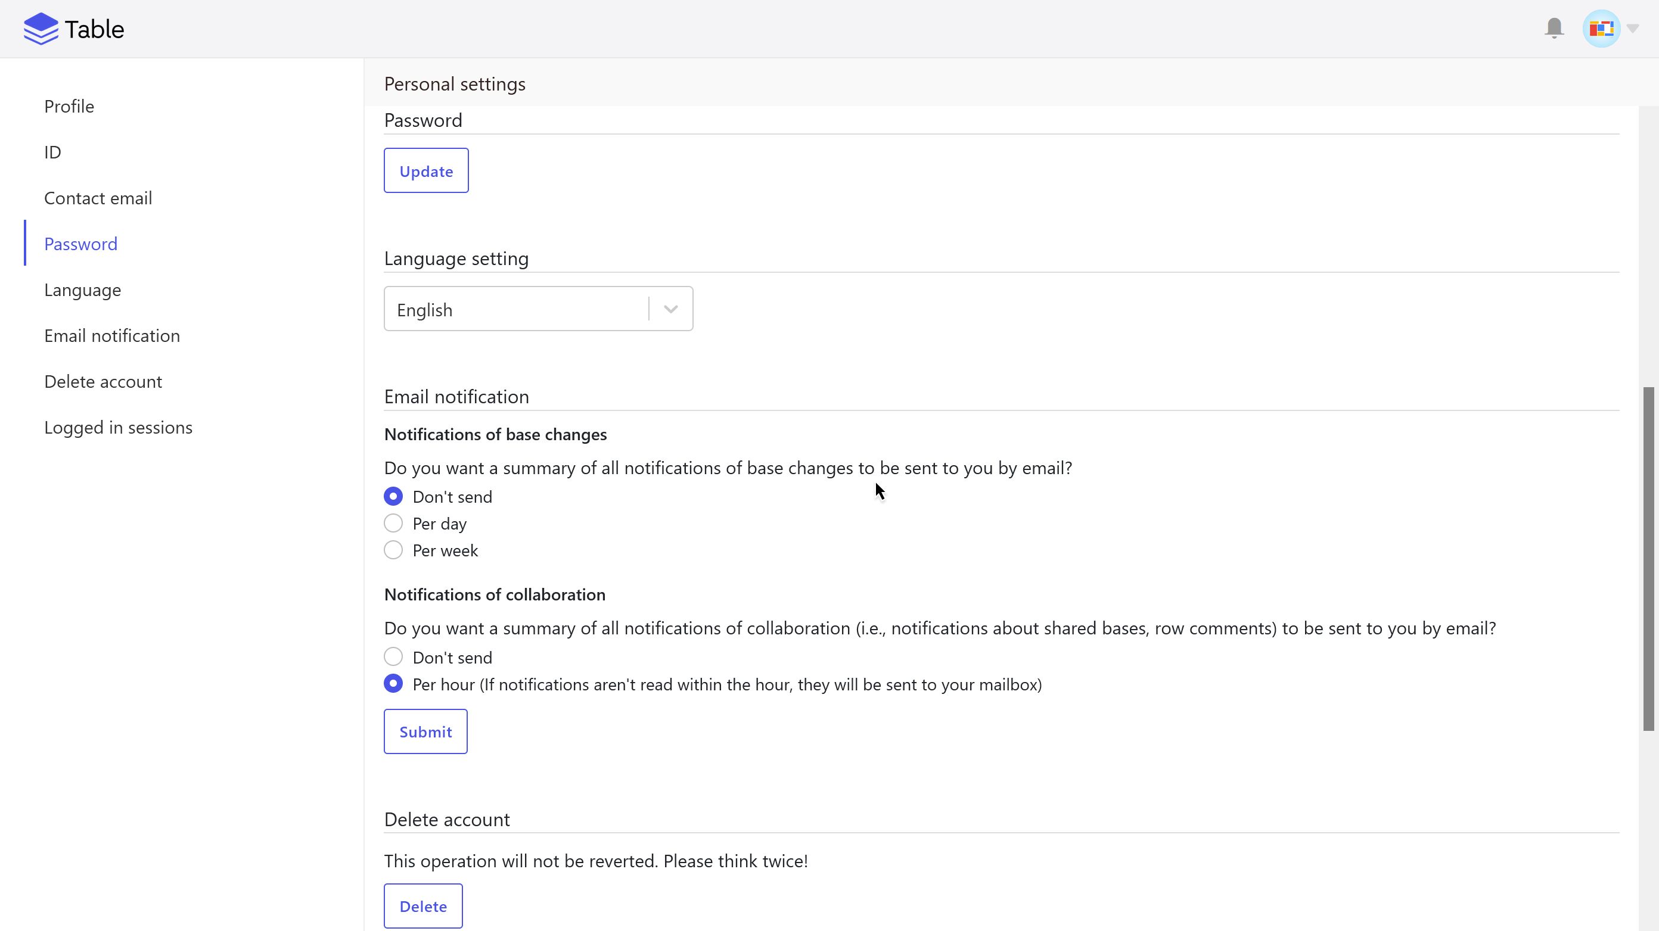1659x931 pixels.
Task: Click the Table logo icon
Action: [x=41, y=29]
